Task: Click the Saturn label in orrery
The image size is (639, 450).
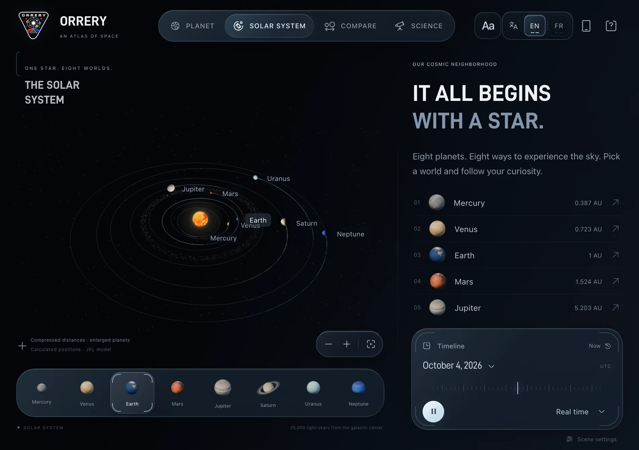Action: point(307,223)
